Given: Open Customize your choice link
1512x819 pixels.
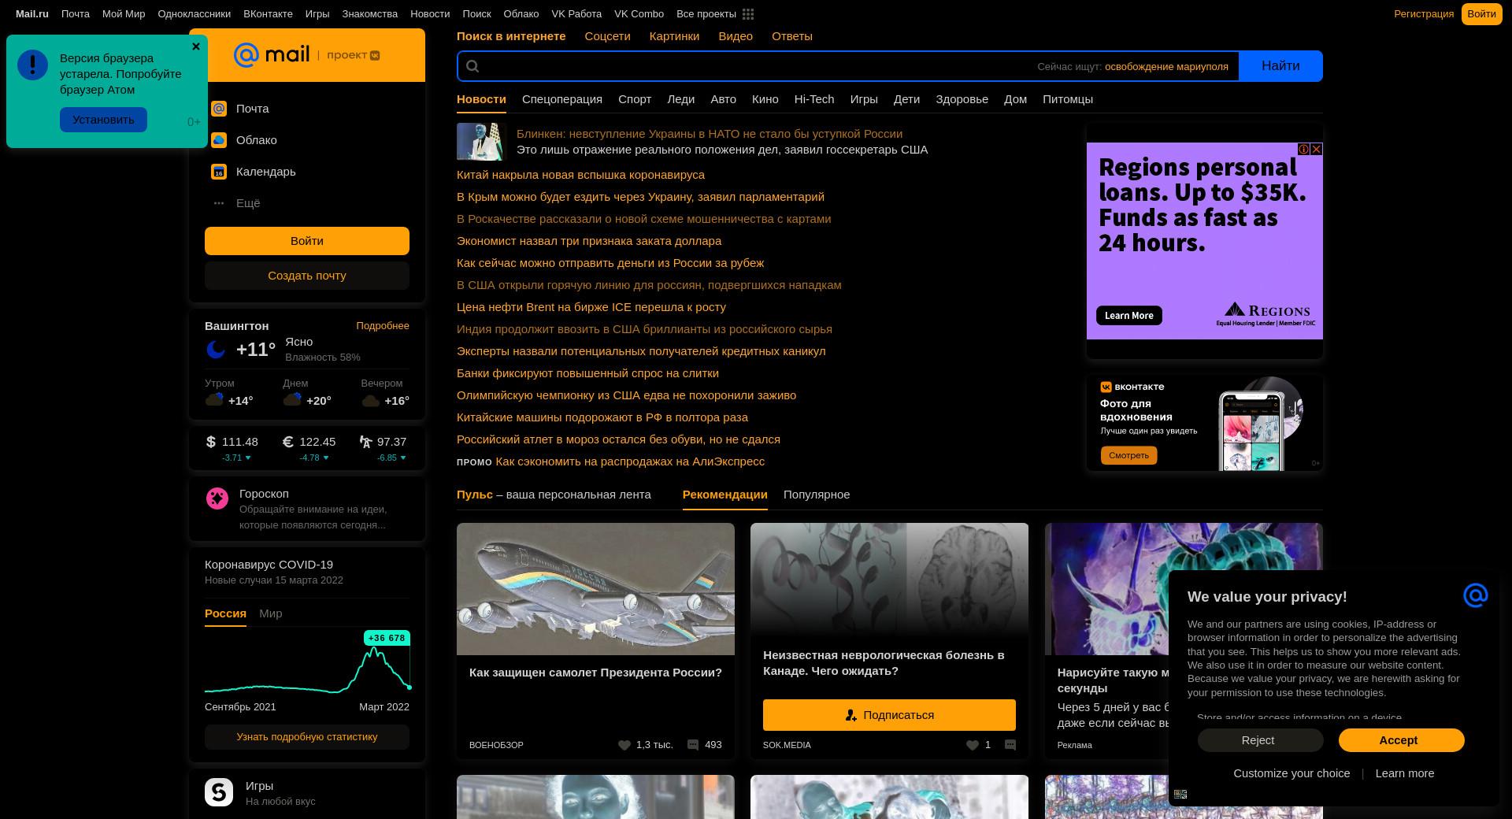Looking at the screenshot, I should [x=1291, y=773].
